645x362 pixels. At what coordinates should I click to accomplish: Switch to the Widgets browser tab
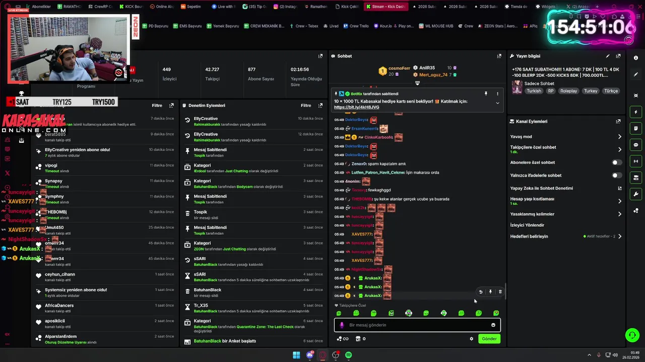click(545, 7)
